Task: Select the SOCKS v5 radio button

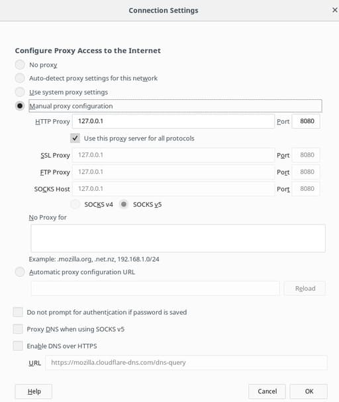Action: [124, 205]
